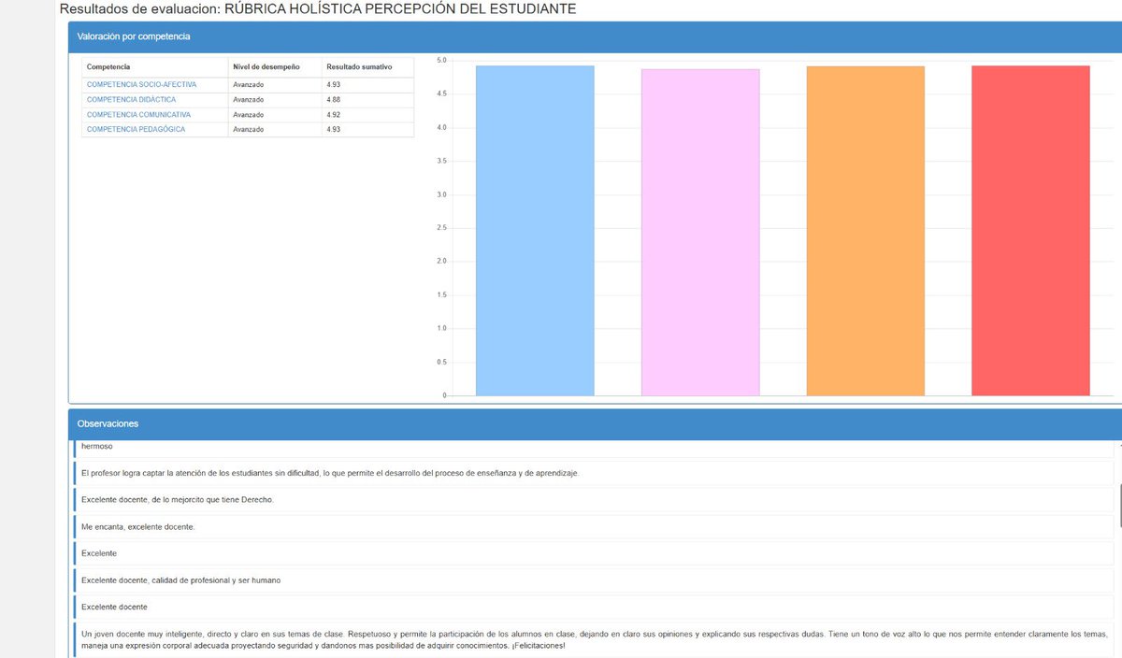1122x658 pixels.
Task: Click the 'Me encanta, excelente docente.' observation
Action: (594, 527)
